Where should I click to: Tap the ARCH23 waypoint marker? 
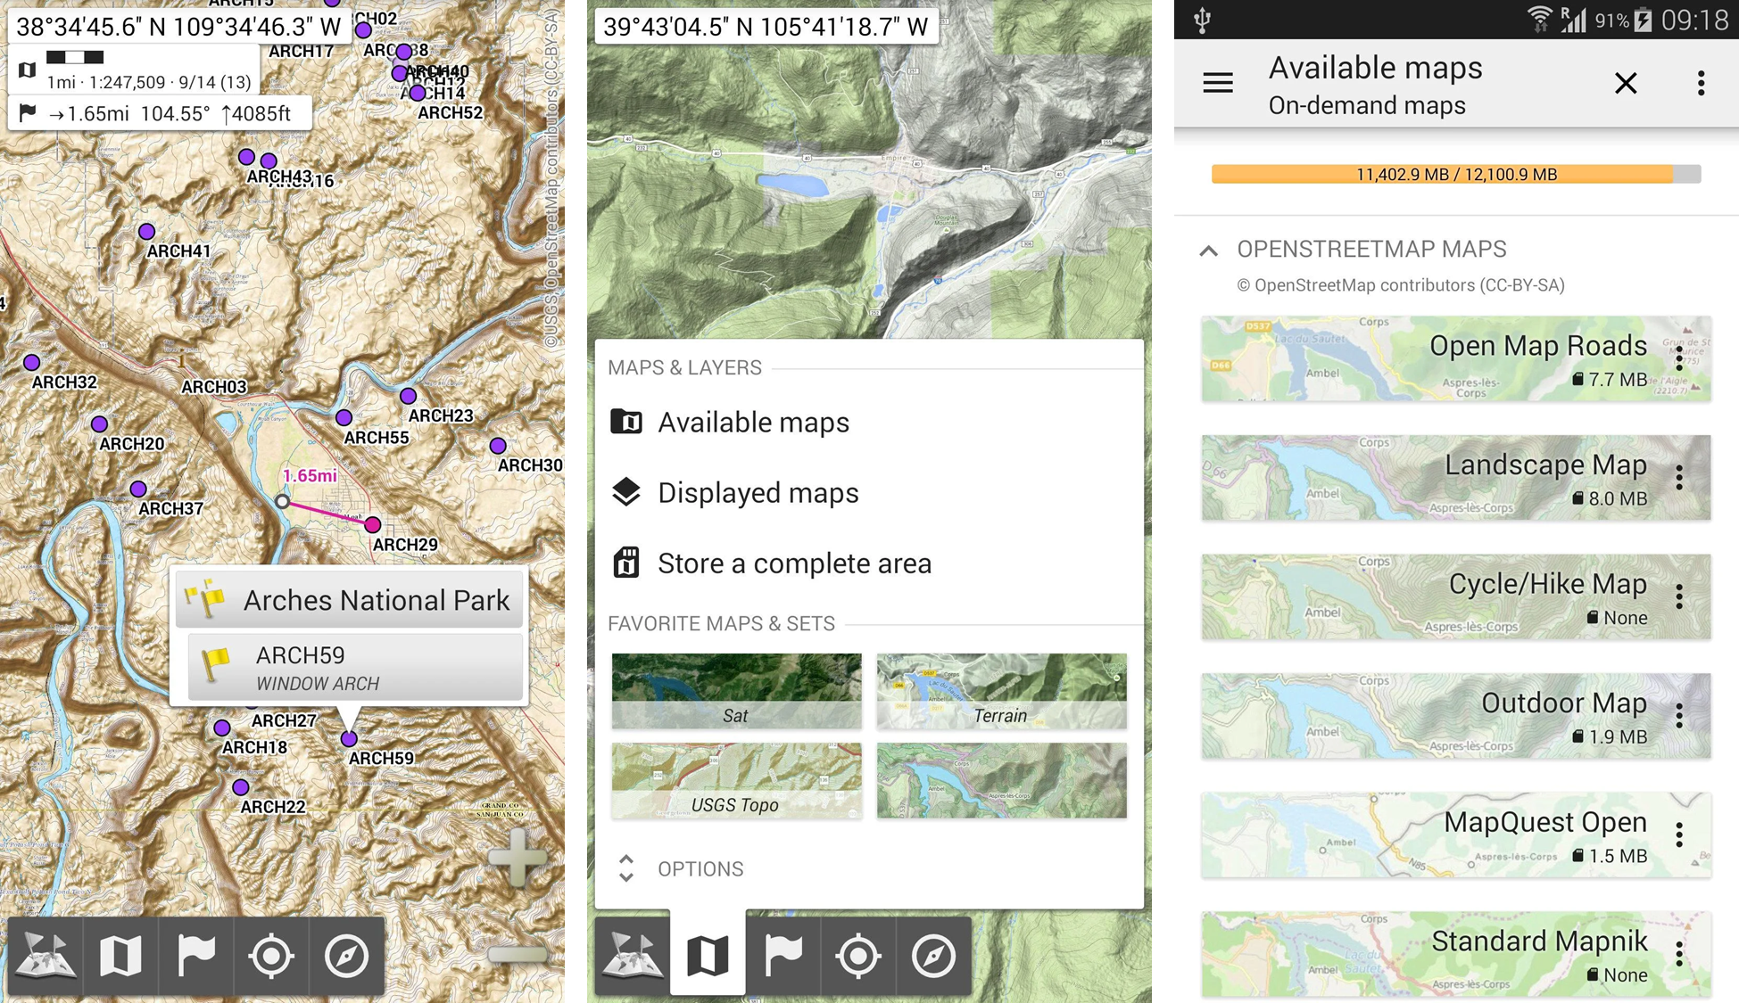[x=408, y=396]
